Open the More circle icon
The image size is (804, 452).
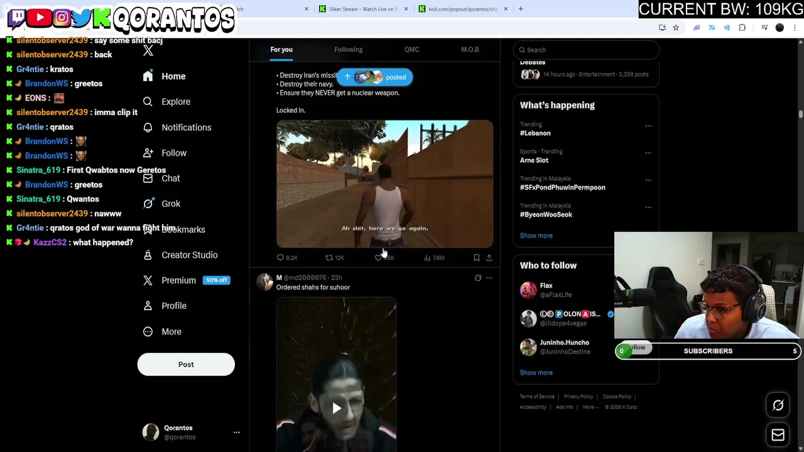pyautogui.click(x=148, y=331)
